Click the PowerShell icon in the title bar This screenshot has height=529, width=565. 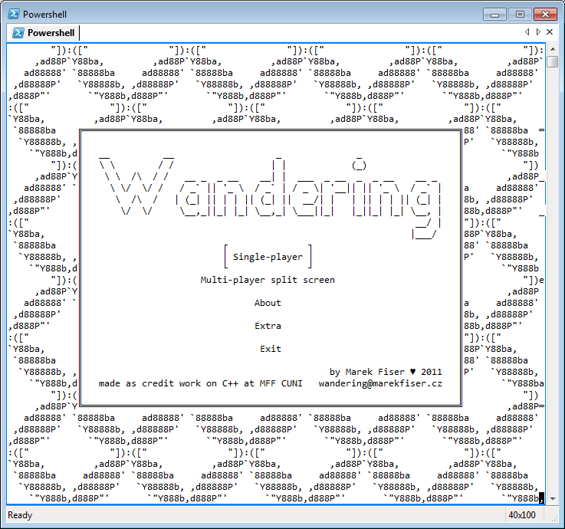coord(13,14)
